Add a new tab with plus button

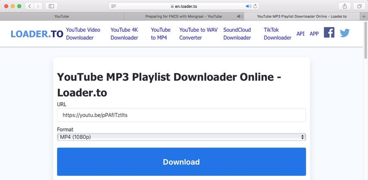[364, 17]
